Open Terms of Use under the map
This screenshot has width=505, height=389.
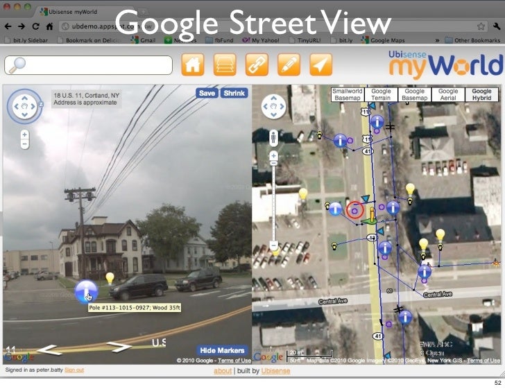483,361
